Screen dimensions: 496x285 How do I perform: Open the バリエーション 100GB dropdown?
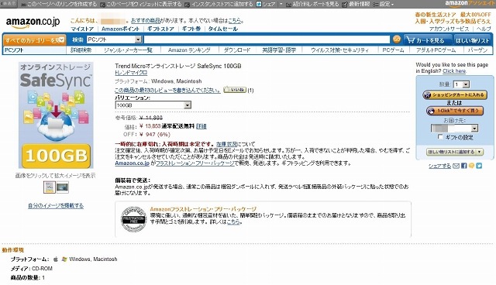click(x=153, y=105)
